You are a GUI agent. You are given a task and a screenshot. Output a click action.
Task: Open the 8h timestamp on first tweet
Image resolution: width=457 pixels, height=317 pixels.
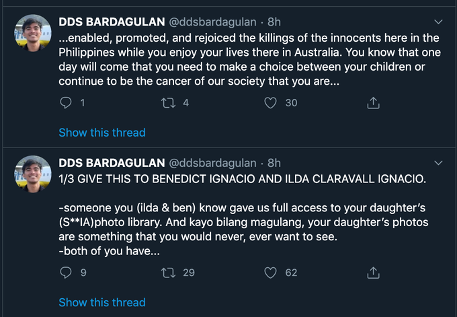click(x=274, y=22)
